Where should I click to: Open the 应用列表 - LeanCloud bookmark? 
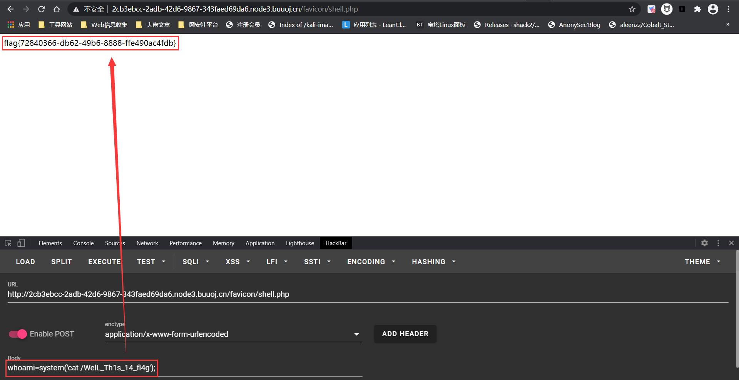pyautogui.click(x=374, y=25)
